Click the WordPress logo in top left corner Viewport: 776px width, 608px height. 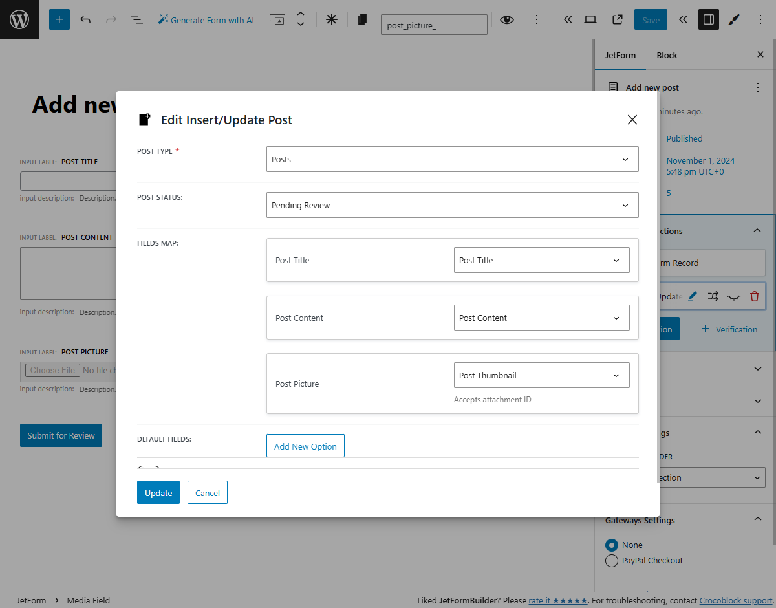(19, 19)
